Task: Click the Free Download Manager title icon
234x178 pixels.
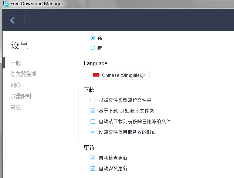Action: pyautogui.click(x=6, y=4)
